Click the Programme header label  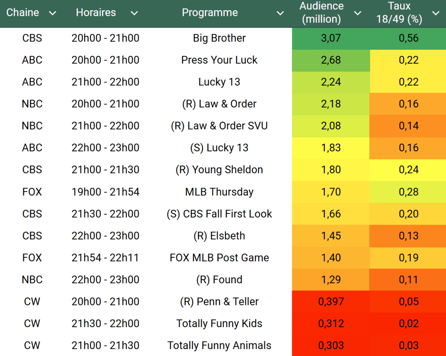click(209, 13)
